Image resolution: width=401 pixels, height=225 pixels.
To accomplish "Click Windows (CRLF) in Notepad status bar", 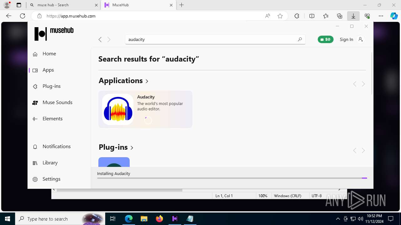I will pos(288,196).
